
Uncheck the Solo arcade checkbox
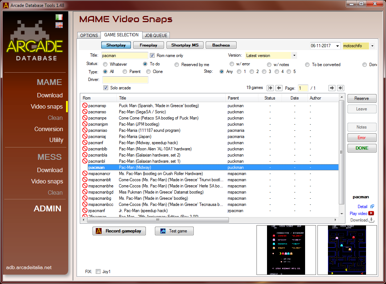(106, 88)
